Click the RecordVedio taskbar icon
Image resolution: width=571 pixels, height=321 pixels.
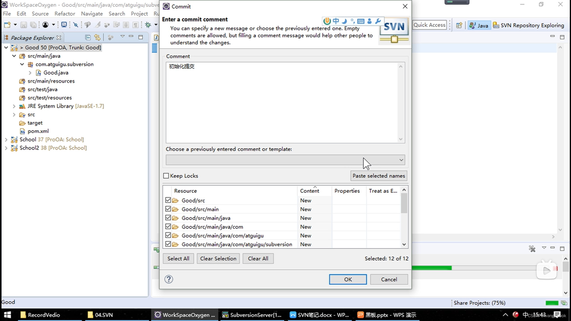(x=44, y=315)
